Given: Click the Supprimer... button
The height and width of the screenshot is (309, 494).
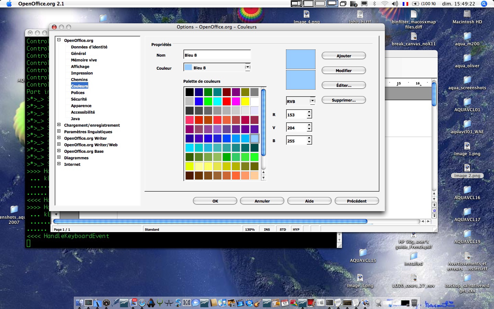Looking at the screenshot, I should (x=344, y=100).
